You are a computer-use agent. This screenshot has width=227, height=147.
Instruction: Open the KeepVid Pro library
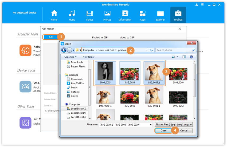coord(75,83)
